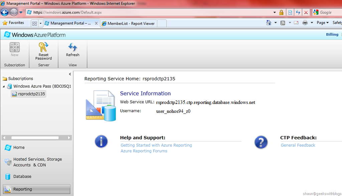Toggle the Compatibility View page icon
The width and height of the screenshot is (342, 196).
point(290,12)
